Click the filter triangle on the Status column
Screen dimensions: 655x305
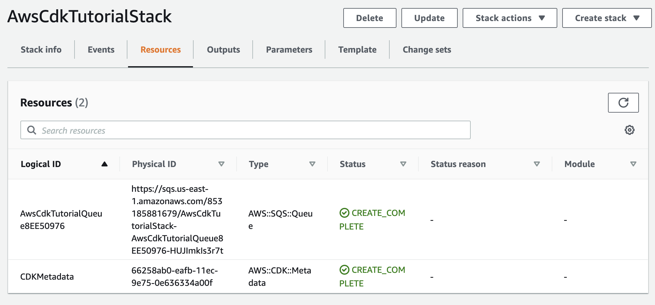[x=403, y=164]
